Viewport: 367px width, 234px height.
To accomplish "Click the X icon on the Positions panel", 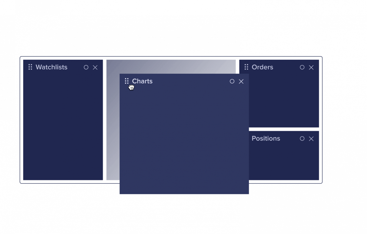I will pyautogui.click(x=311, y=139).
